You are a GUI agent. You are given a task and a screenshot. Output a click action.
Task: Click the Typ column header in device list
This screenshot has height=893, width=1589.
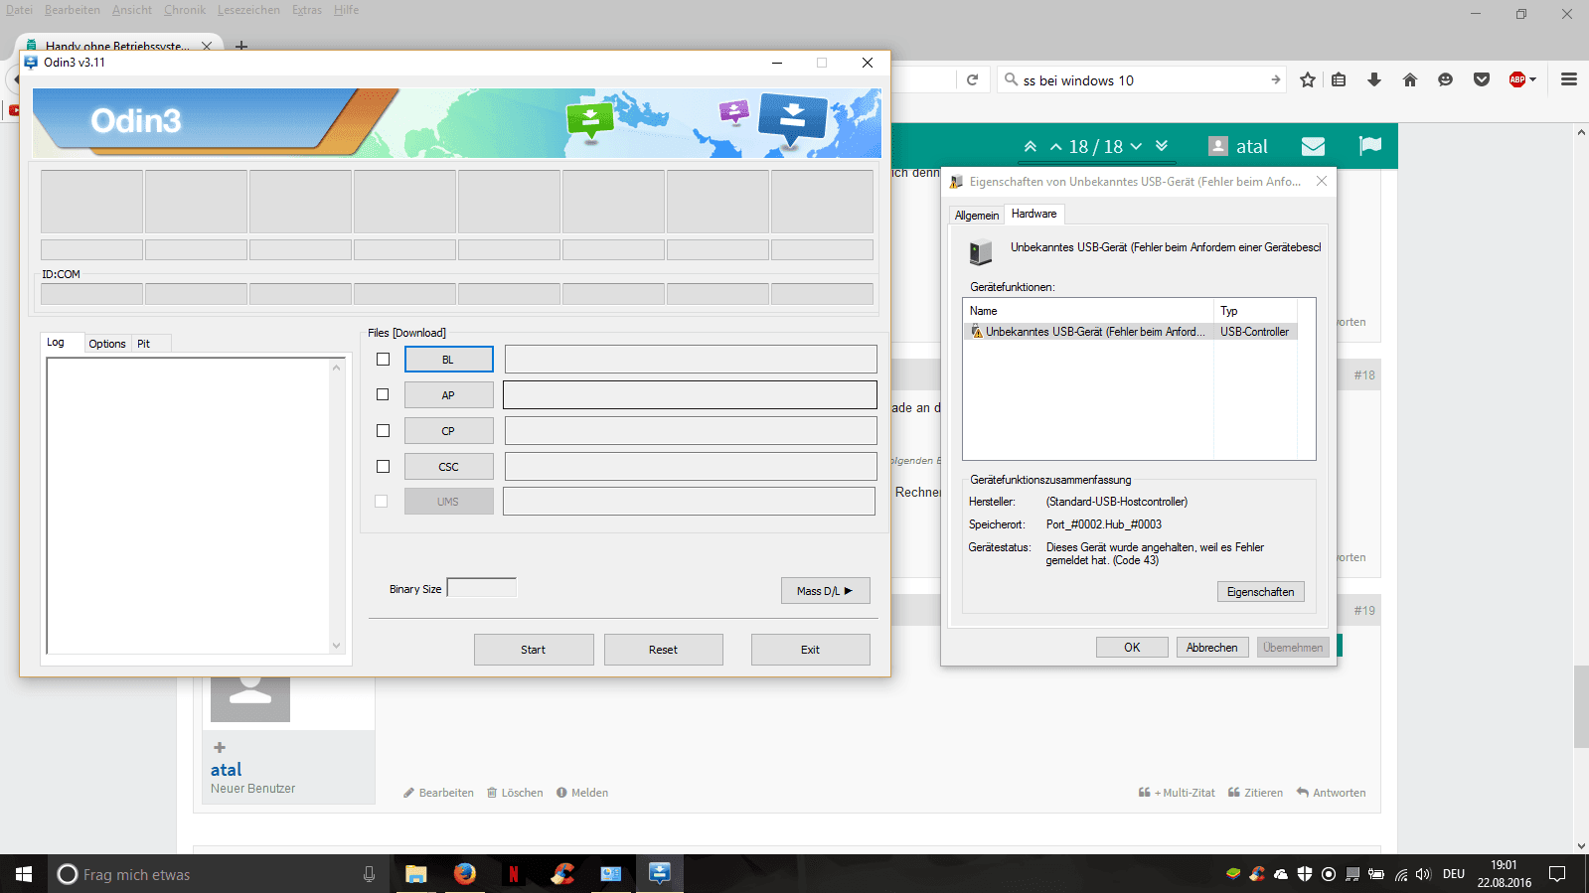coord(1255,311)
